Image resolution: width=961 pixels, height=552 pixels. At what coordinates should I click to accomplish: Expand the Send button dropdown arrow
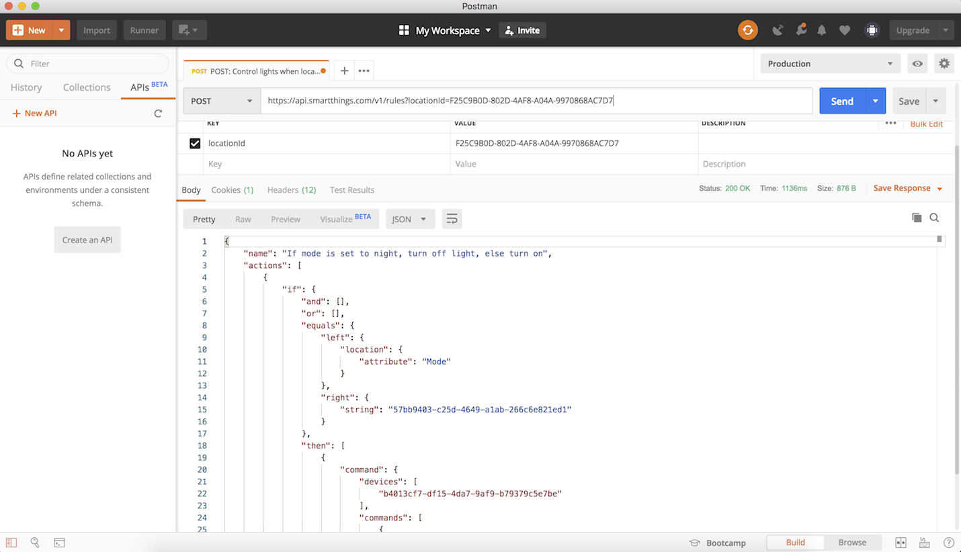coord(875,101)
